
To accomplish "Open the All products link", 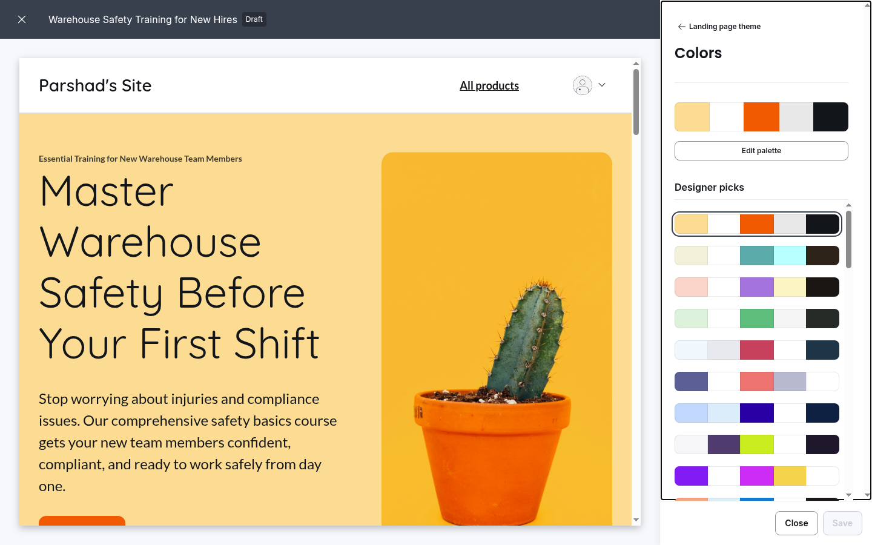I will (489, 85).
